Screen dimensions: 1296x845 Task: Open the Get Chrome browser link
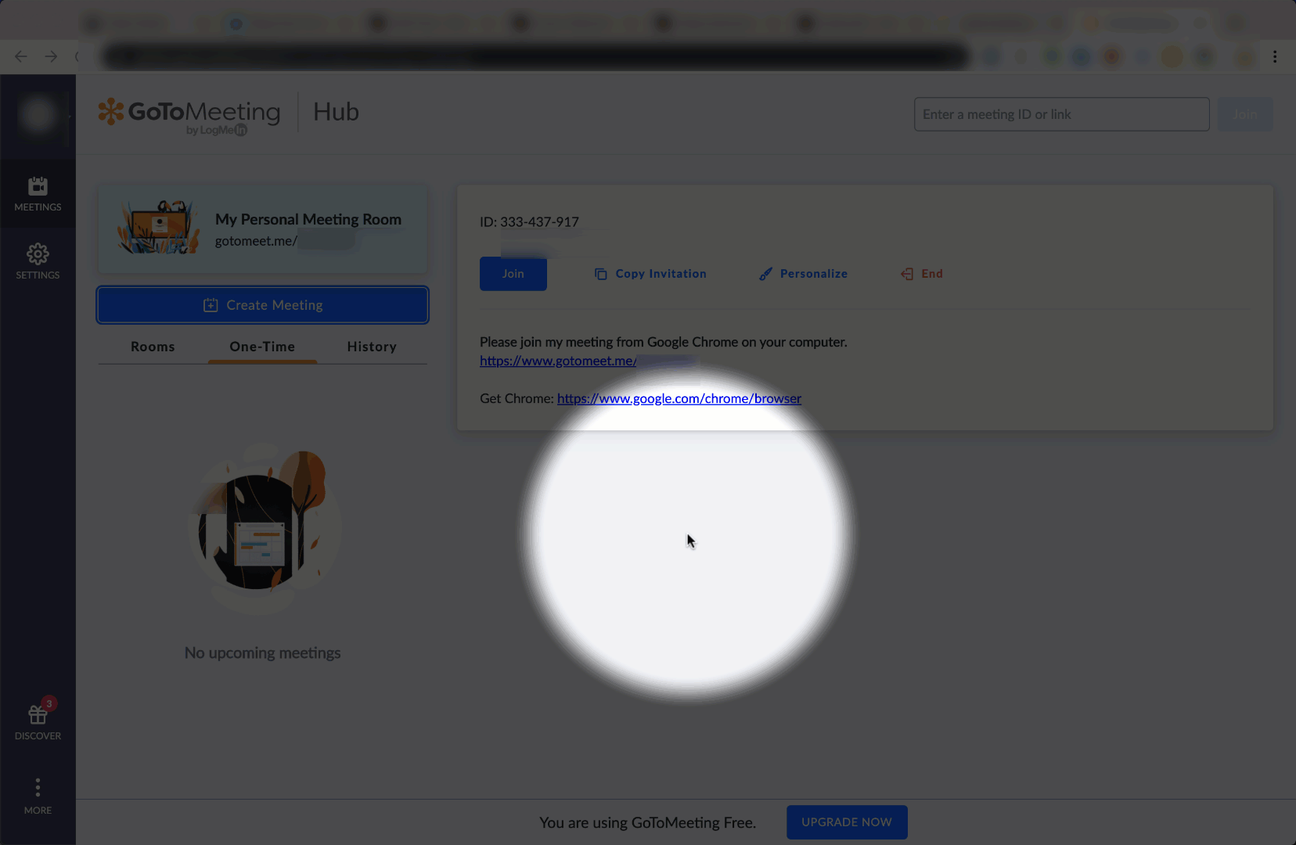point(679,398)
